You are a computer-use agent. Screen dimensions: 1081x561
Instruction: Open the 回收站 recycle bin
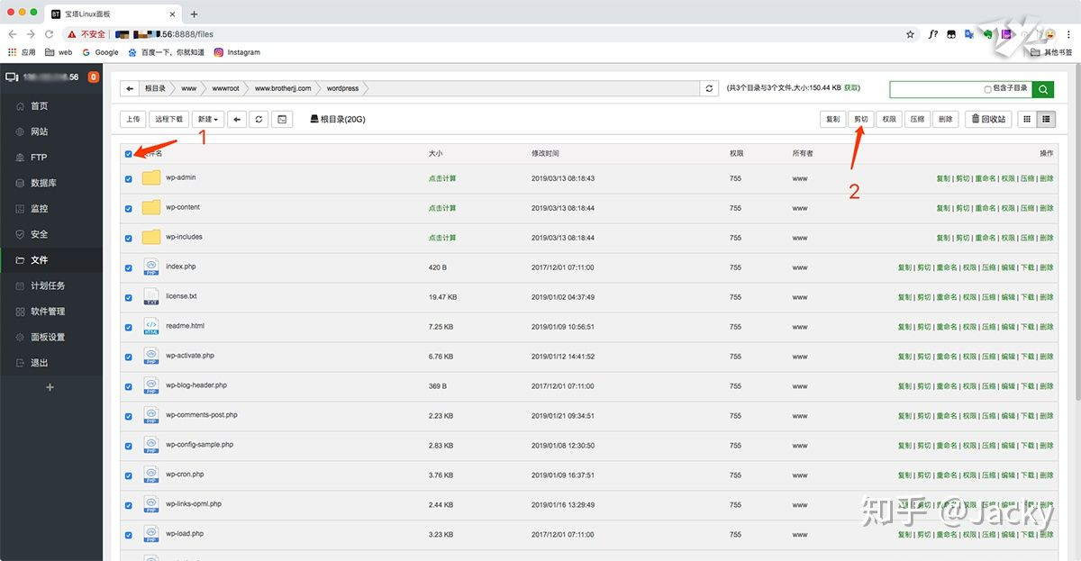click(987, 119)
